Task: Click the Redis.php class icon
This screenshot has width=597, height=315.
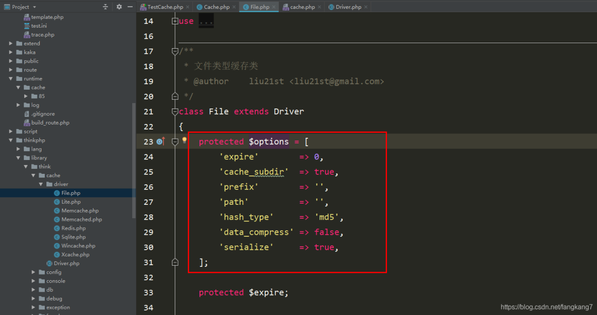Action: pos(57,228)
